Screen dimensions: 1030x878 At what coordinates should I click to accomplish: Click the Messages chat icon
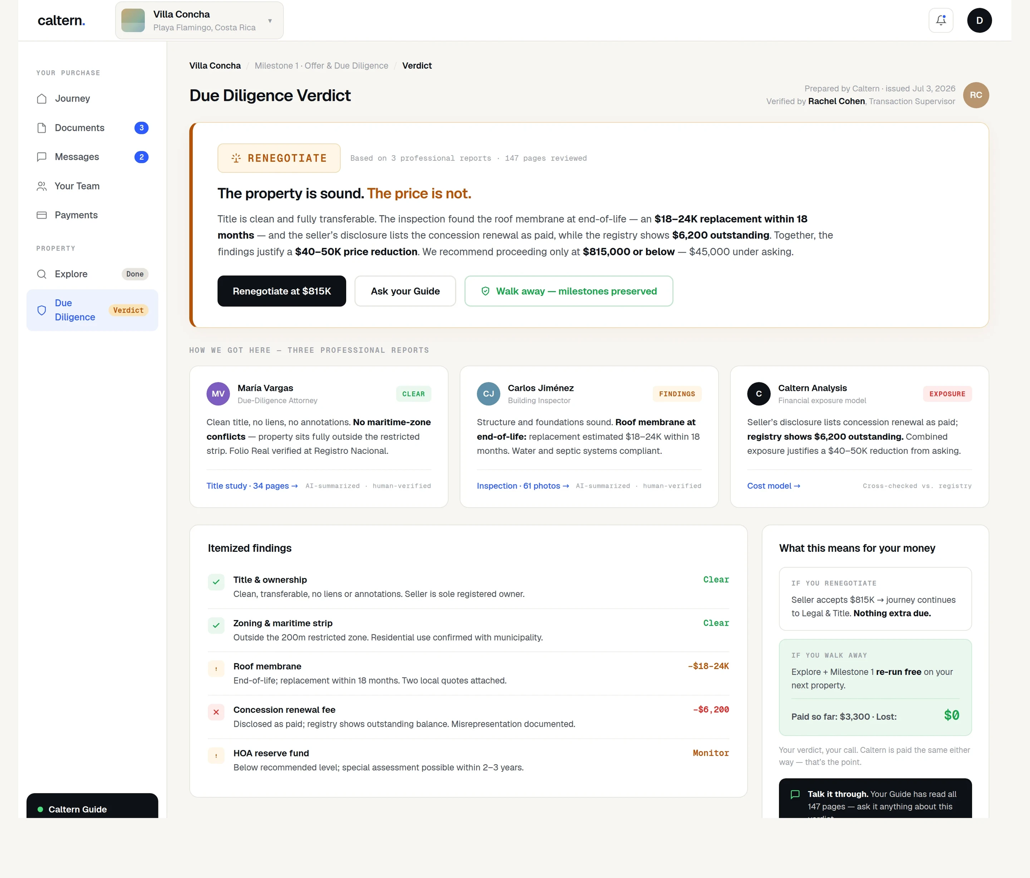coord(42,157)
